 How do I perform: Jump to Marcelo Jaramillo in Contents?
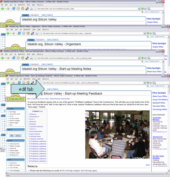point(36,139)
